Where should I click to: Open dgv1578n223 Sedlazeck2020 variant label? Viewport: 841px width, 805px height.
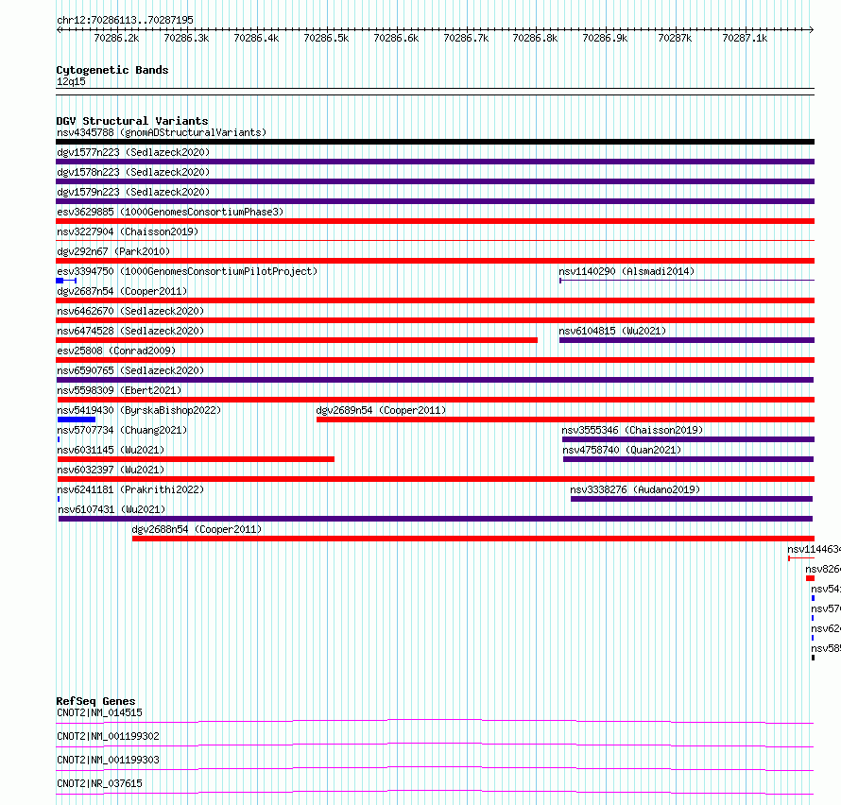pyautogui.click(x=133, y=172)
